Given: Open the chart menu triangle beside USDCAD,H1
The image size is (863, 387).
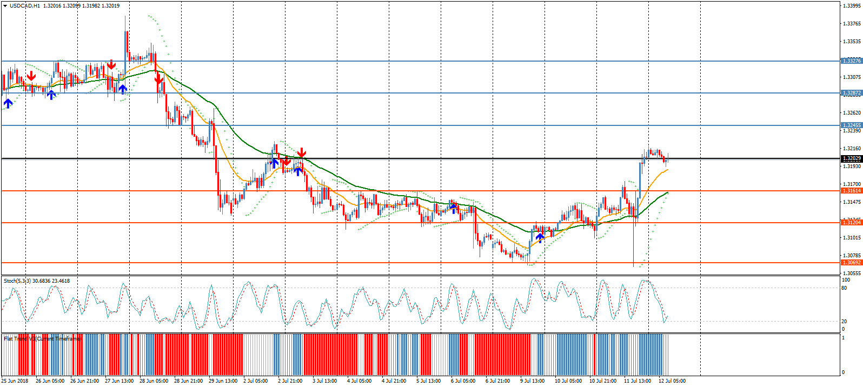Looking at the screenshot, I should [5, 6].
